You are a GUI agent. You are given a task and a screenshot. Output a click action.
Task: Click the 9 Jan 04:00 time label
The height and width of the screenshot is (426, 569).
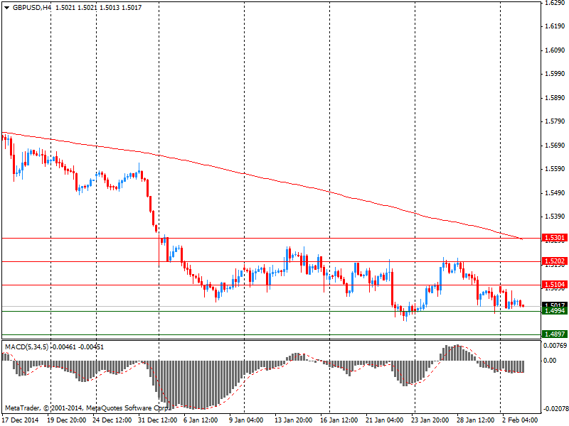[246, 420]
